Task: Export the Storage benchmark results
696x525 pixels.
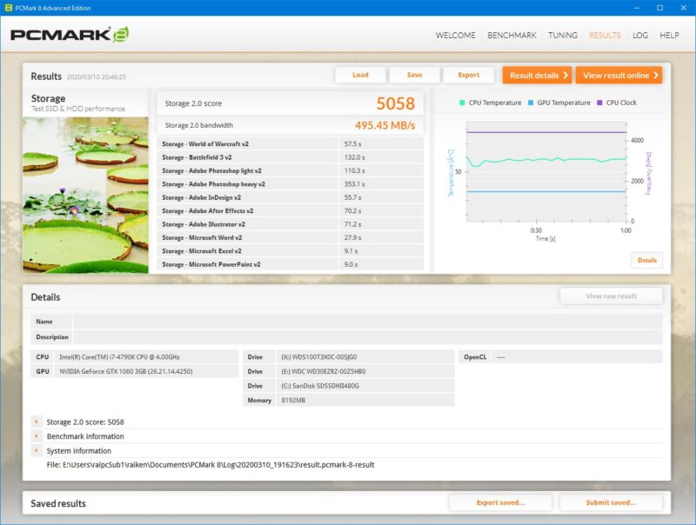Action: pos(471,75)
